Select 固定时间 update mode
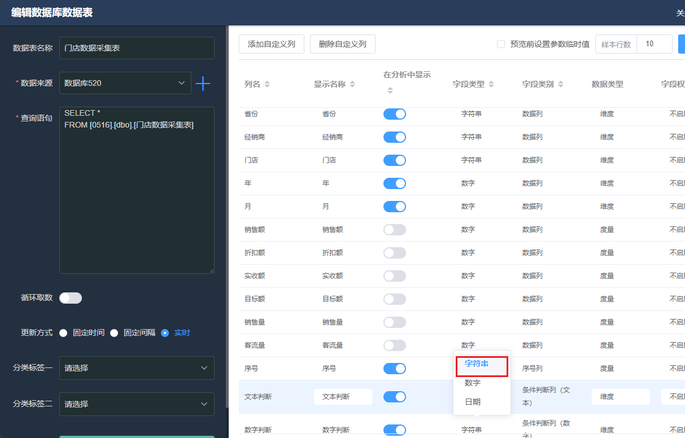Viewport: 685px width, 438px height. click(63, 333)
